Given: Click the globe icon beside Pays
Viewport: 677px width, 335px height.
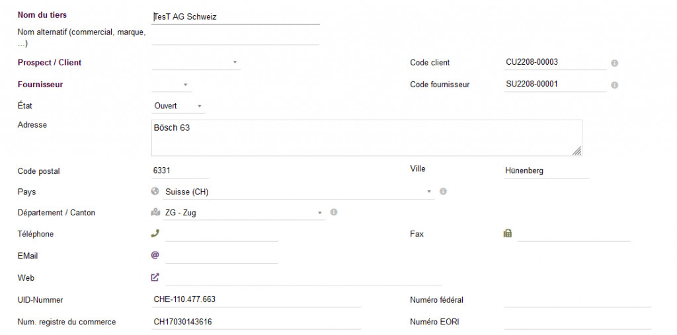Looking at the screenshot, I should pyautogui.click(x=155, y=192).
